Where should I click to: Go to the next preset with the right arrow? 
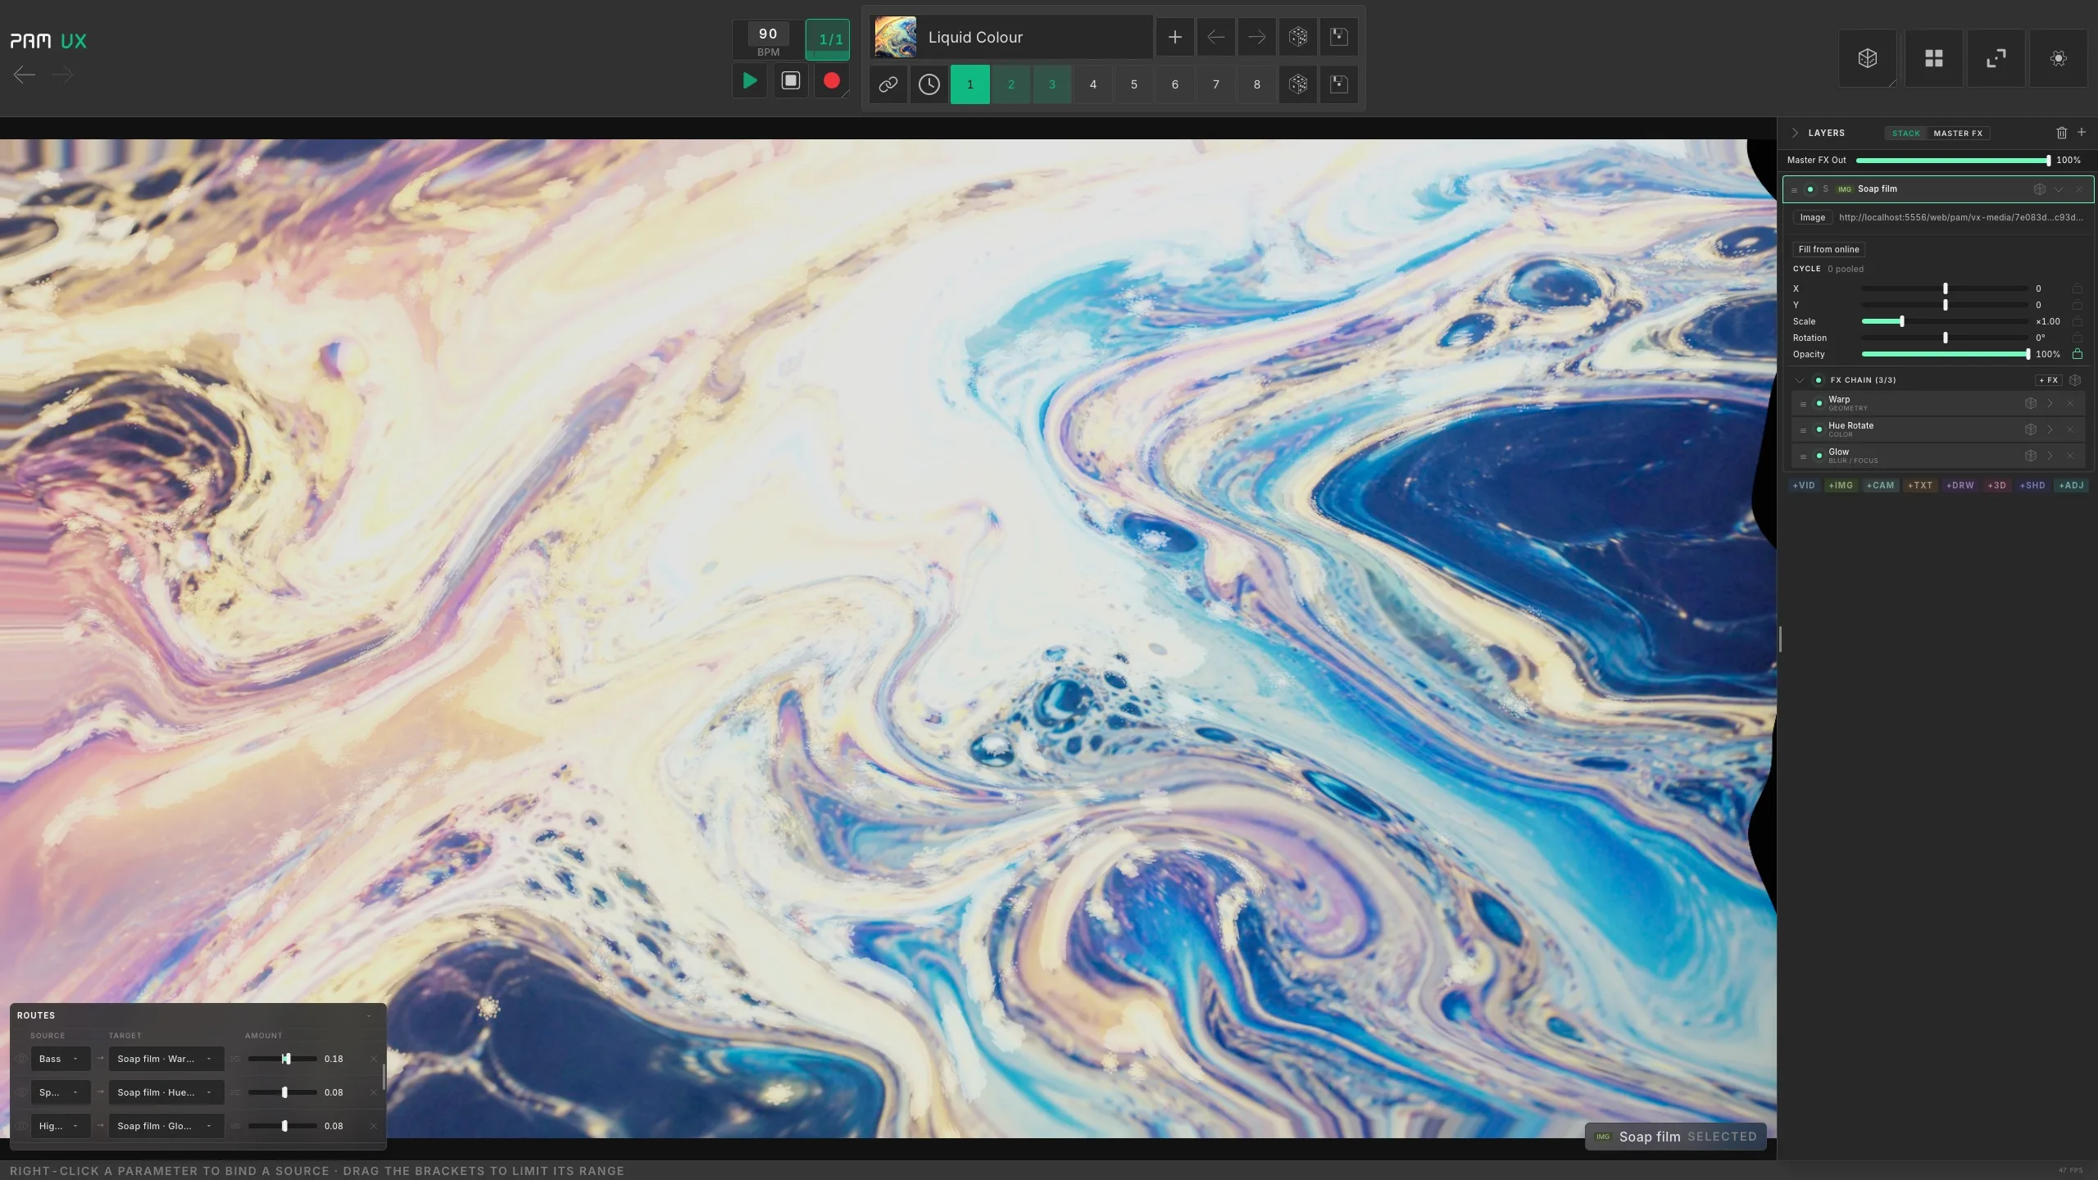pyautogui.click(x=1256, y=37)
